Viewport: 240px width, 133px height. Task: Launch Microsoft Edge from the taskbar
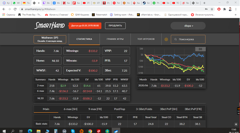[x=30, y=131]
